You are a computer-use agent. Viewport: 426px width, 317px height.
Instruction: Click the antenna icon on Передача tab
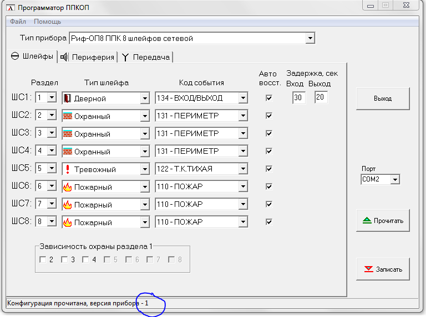click(126, 57)
